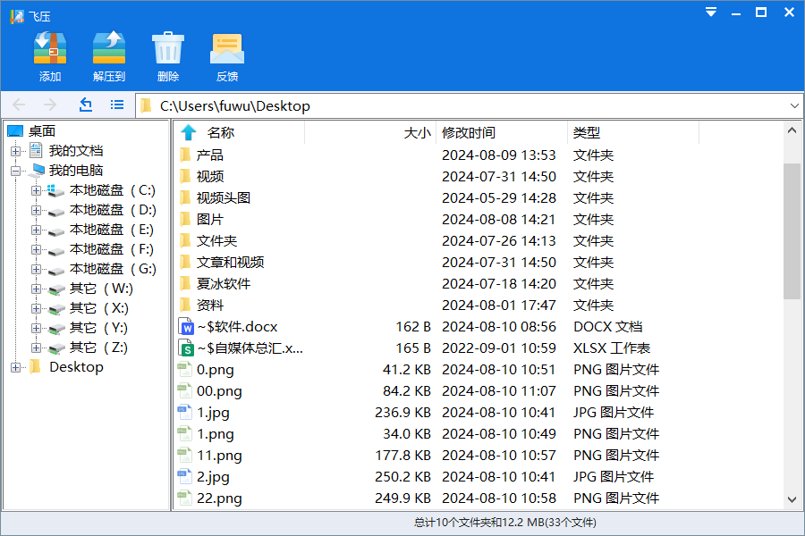Click the 236.9 KB size cell
The width and height of the screenshot is (805, 536).
point(402,413)
